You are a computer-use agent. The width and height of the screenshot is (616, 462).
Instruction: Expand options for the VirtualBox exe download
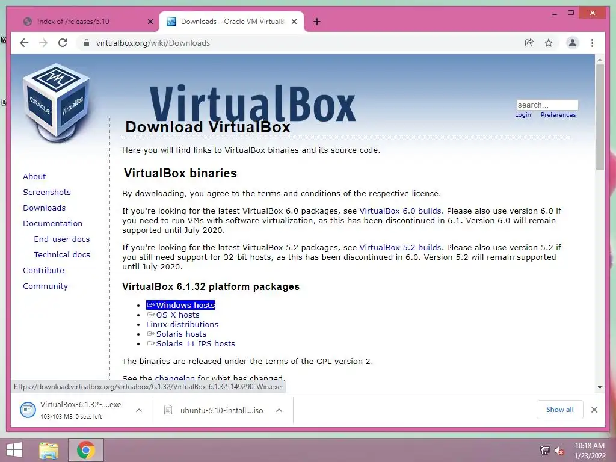tap(139, 410)
